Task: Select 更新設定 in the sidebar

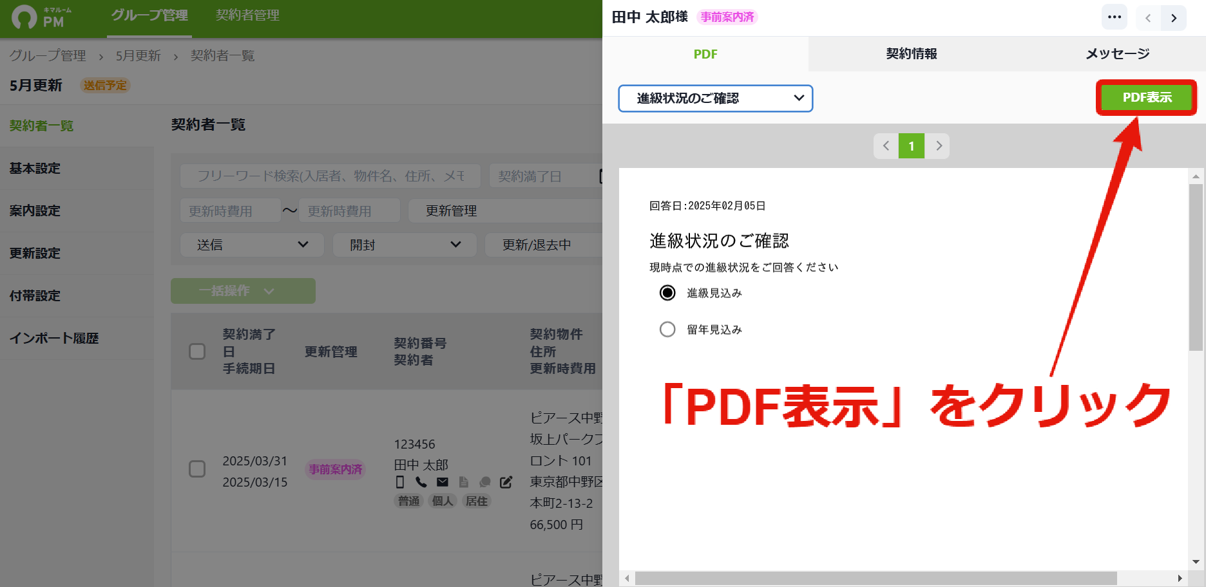Action: click(77, 253)
